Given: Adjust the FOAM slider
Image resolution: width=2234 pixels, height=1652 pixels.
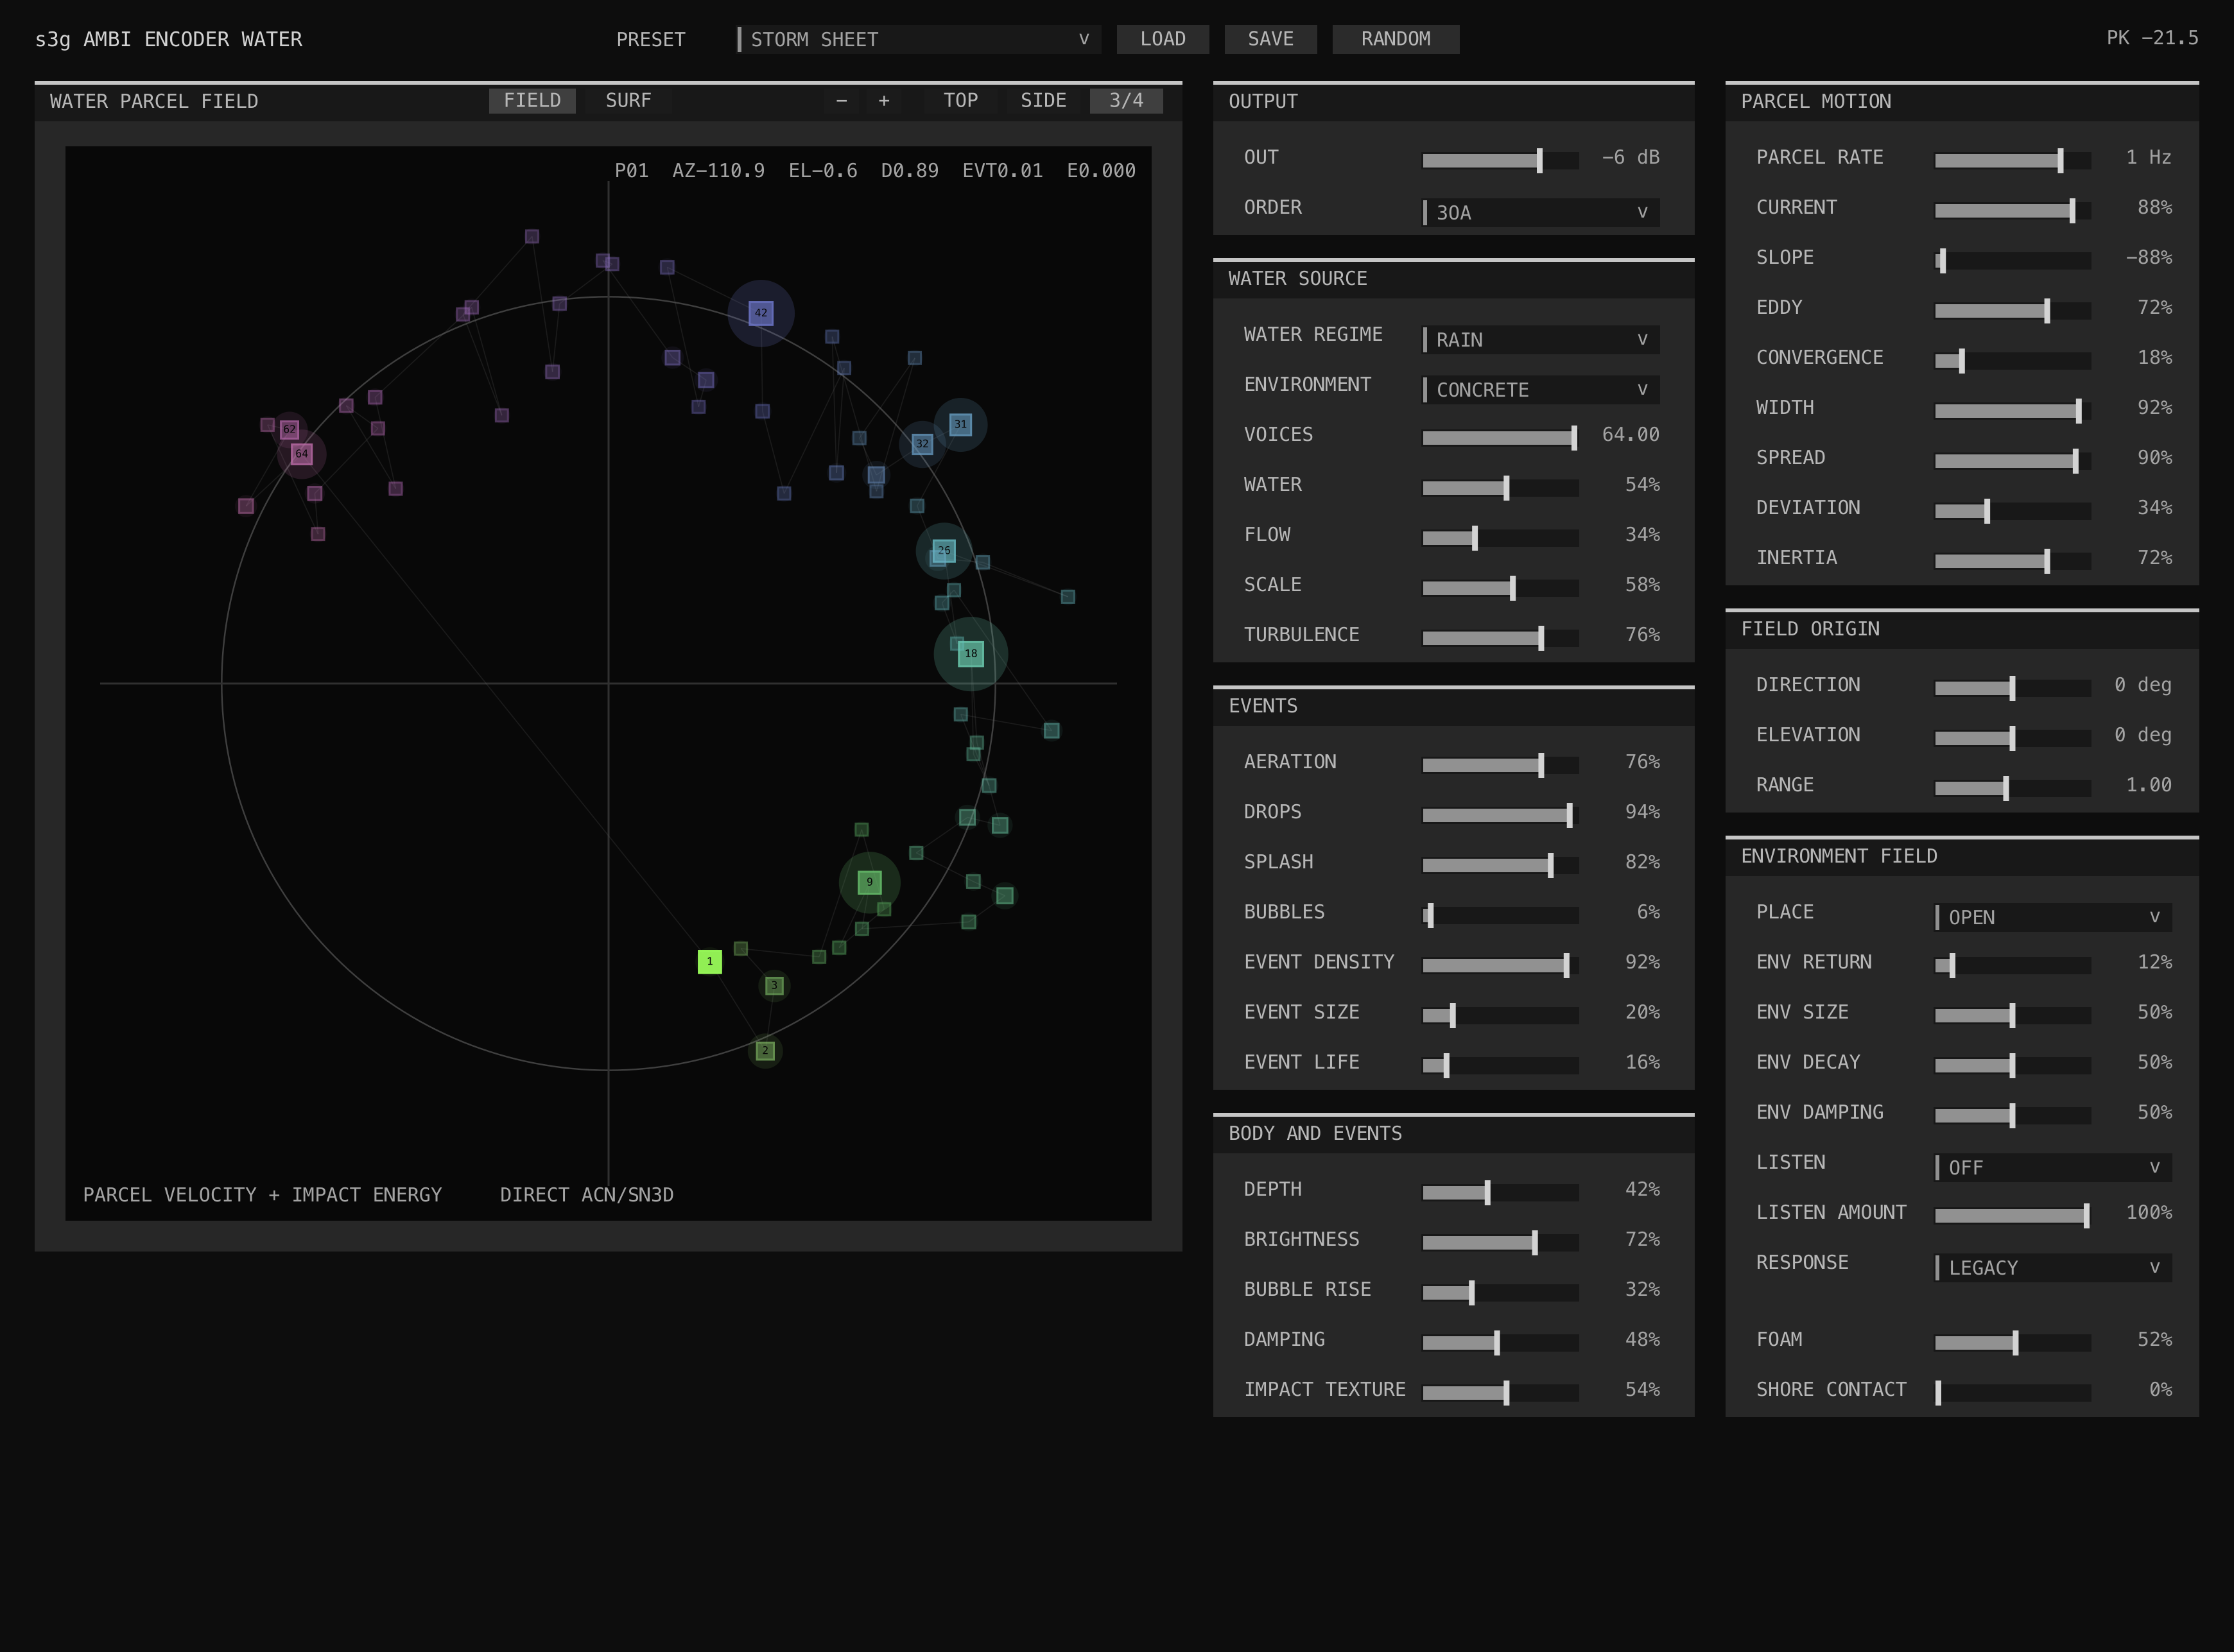Looking at the screenshot, I should click(x=2013, y=1342).
